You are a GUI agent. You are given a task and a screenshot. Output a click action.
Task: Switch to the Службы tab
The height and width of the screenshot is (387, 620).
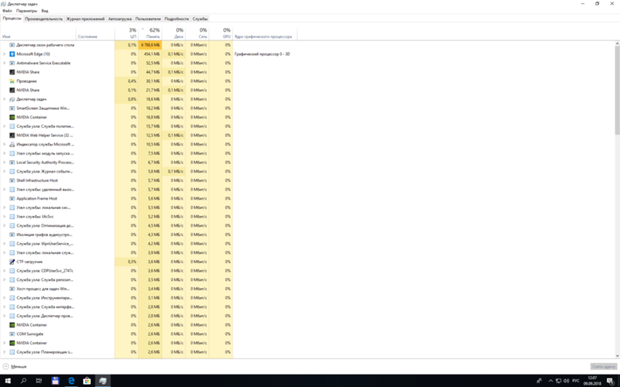[200, 19]
